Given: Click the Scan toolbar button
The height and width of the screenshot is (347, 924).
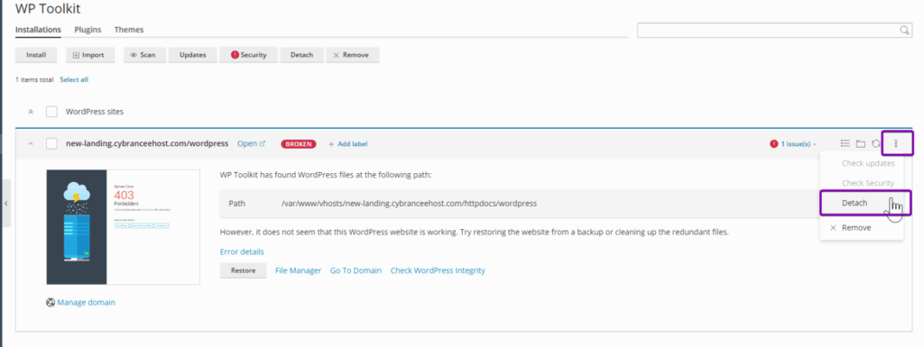Looking at the screenshot, I should [144, 55].
